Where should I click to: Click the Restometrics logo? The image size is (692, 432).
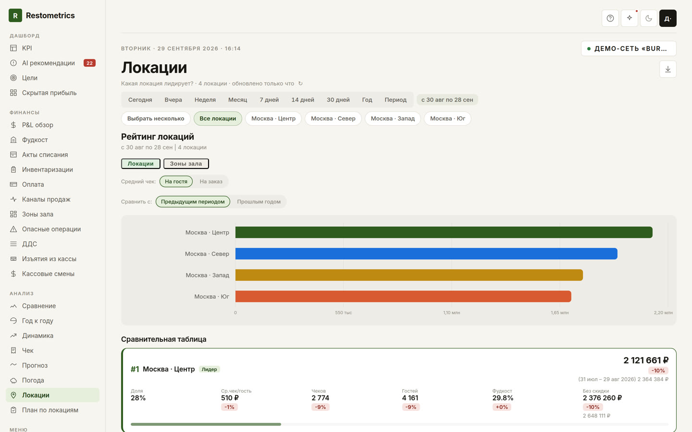pyautogui.click(x=42, y=15)
